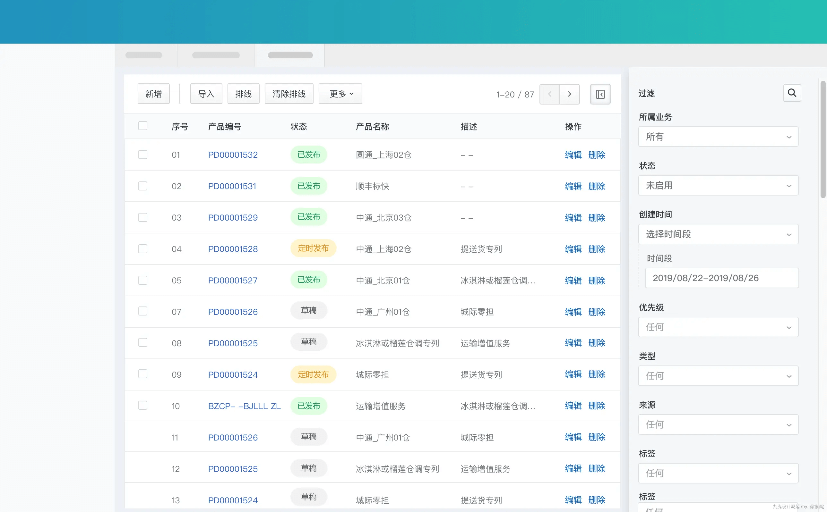Switch to the first placeholder tab
This screenshot has width=827, height=512.
click(x=146, y=55)
